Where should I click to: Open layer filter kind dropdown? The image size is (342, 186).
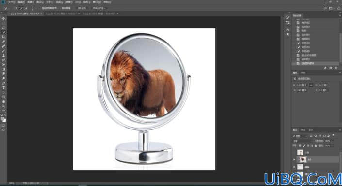click(x=299, y=136)
